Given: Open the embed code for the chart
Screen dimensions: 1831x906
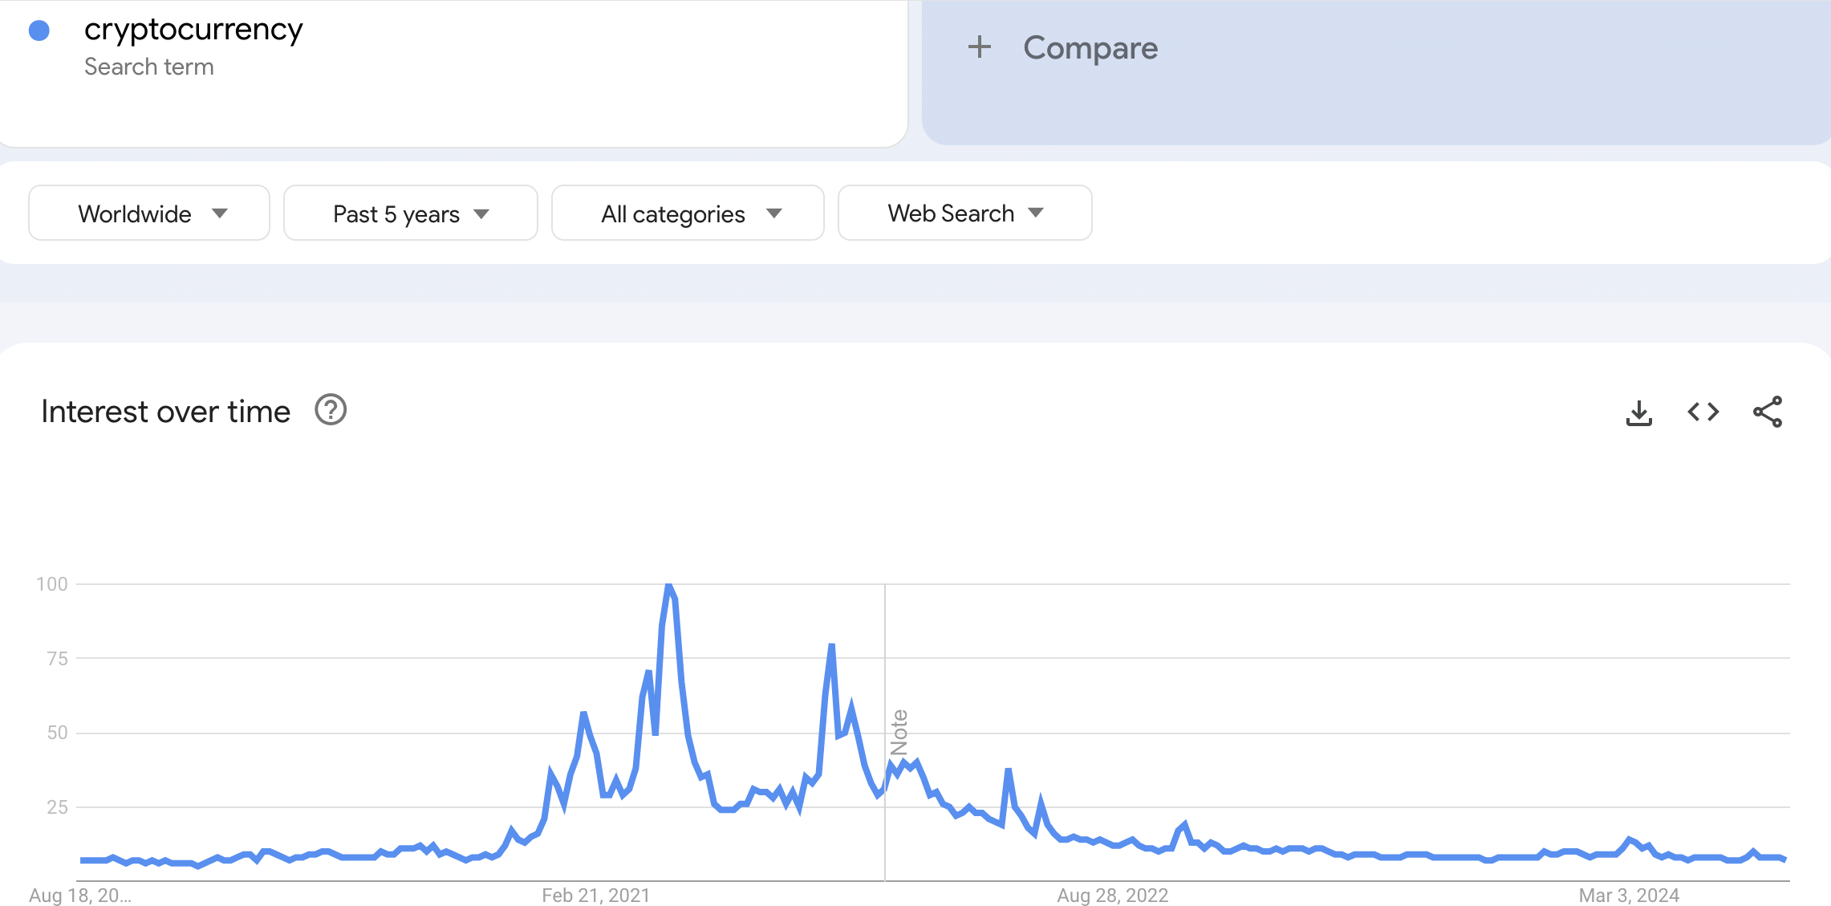Looking at the screenshot, I should tap(1702, 412).
